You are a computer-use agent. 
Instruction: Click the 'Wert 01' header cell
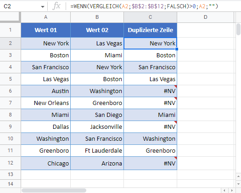[x=45, y=30]
